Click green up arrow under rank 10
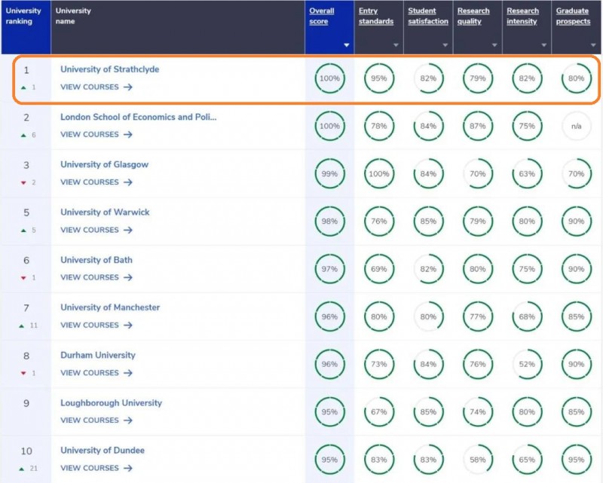The height and width of the screenshot is (483, 603). pos(22,469)
